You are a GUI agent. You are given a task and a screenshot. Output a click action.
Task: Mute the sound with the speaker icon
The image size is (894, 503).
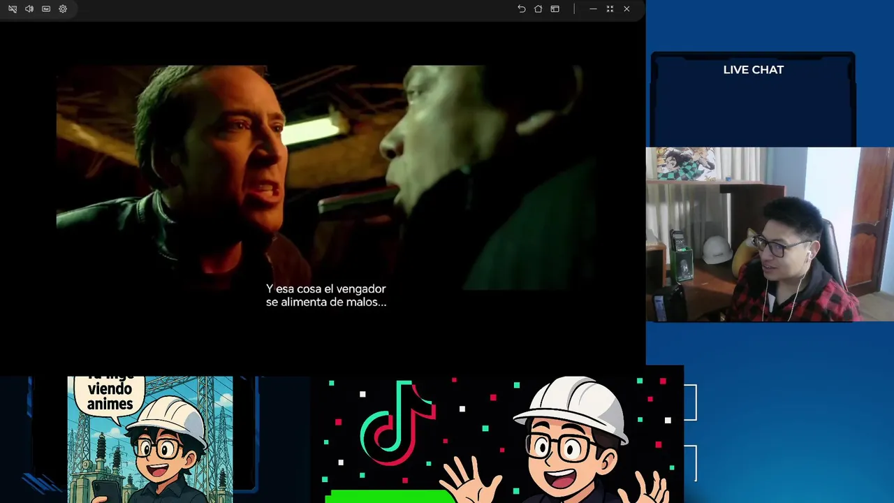29,9
